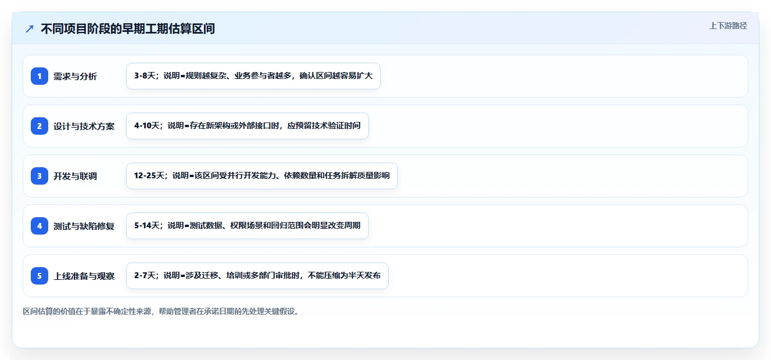771x360 pixels.
Task: Click the 设计与技术方案 stage label
Action: (84, 127)
